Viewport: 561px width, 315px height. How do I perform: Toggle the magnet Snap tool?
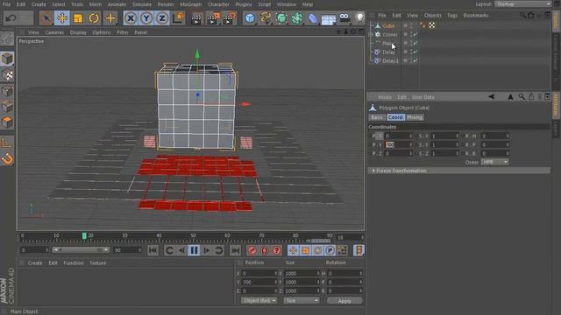click(x=7, y=159)
